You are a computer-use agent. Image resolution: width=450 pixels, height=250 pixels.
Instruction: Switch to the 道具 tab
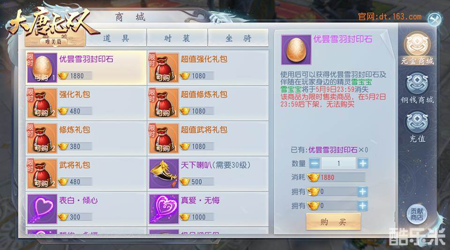tap(116, 38)
